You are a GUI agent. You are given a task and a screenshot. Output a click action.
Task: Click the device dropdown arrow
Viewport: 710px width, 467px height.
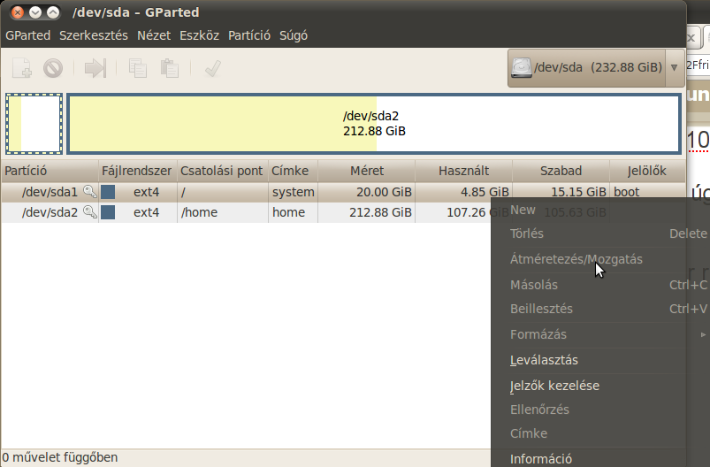click(x=675, y=68)
